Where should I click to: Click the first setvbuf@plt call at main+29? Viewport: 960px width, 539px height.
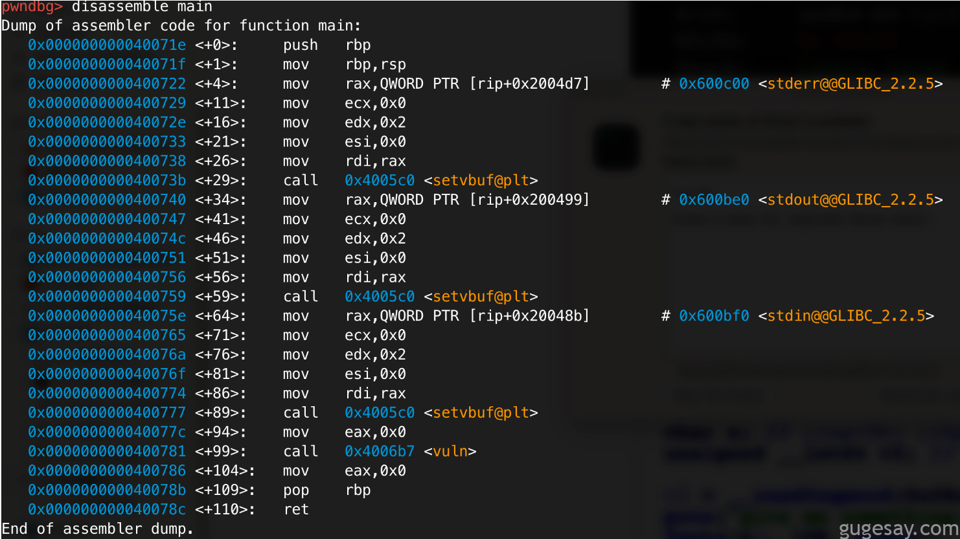pyautogui.click(x=481, y=181)
